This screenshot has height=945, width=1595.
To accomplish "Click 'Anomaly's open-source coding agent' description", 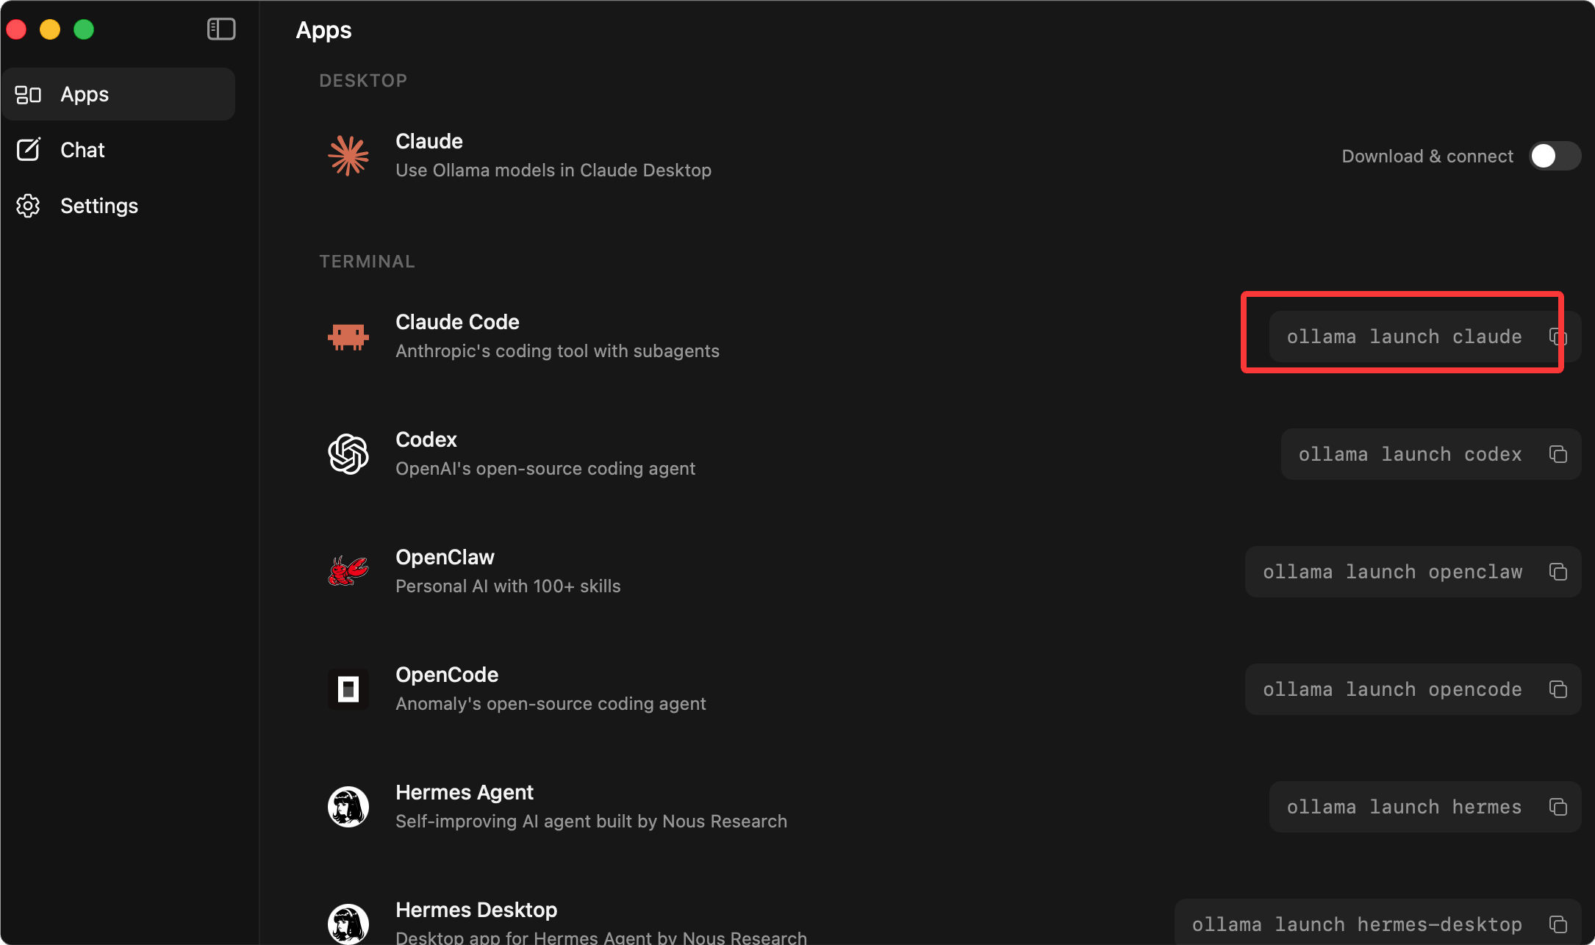I will tap(551, 704).
